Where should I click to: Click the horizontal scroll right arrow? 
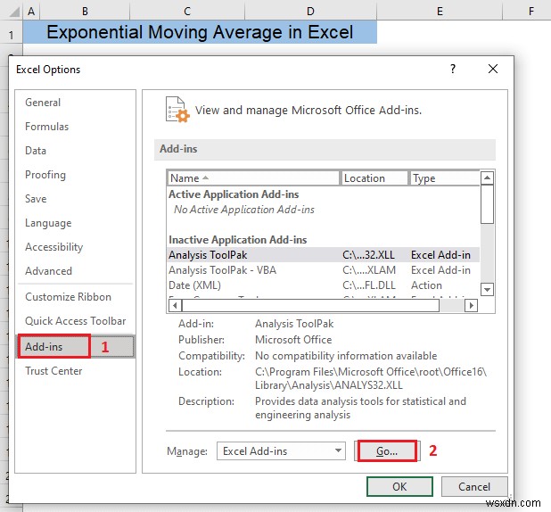tap(472, 305)
